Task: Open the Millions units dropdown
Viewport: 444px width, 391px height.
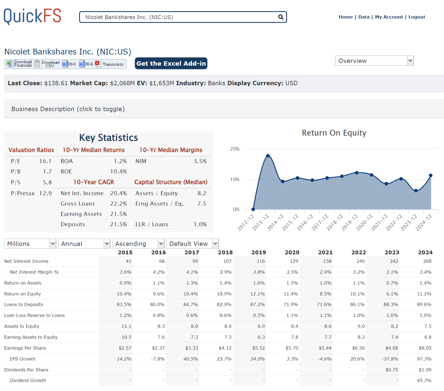Action: (30, 244)
